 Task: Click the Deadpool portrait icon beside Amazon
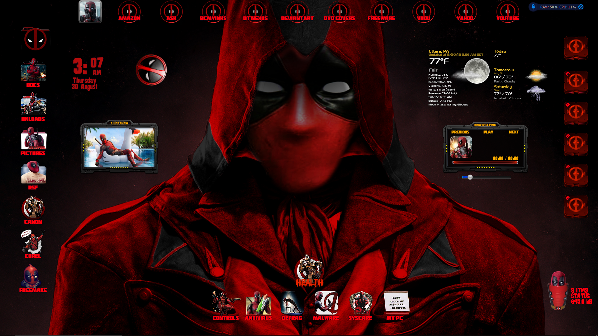point(90,12)
